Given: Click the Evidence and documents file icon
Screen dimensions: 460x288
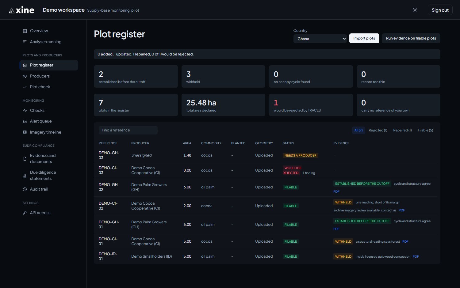Looking at the screenshot, I should click(x=25, y=159).
